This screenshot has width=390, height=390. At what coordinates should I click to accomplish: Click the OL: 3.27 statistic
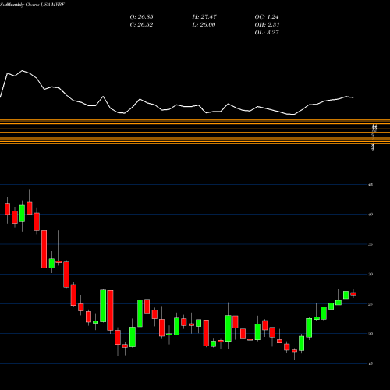(267, 33)
